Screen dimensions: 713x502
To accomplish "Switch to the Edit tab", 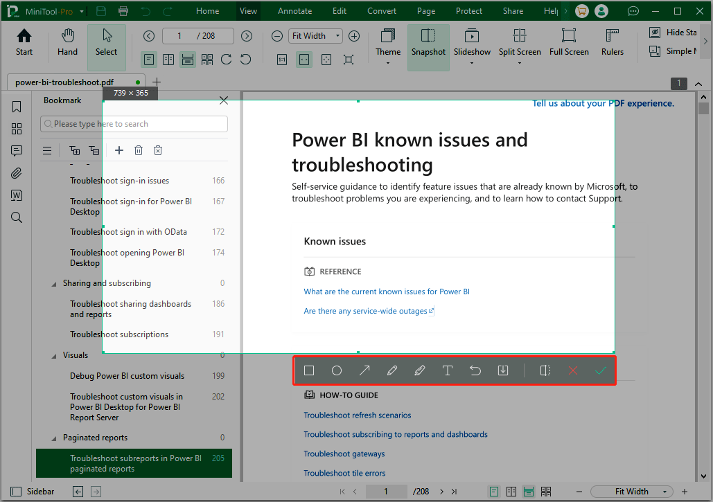I will point(340,11).
